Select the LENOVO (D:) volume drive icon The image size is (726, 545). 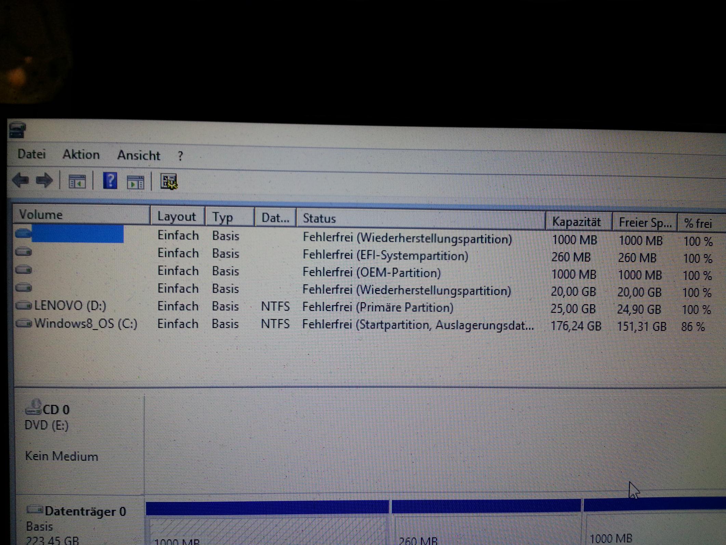pyautogui.click(x=24, y=305)
